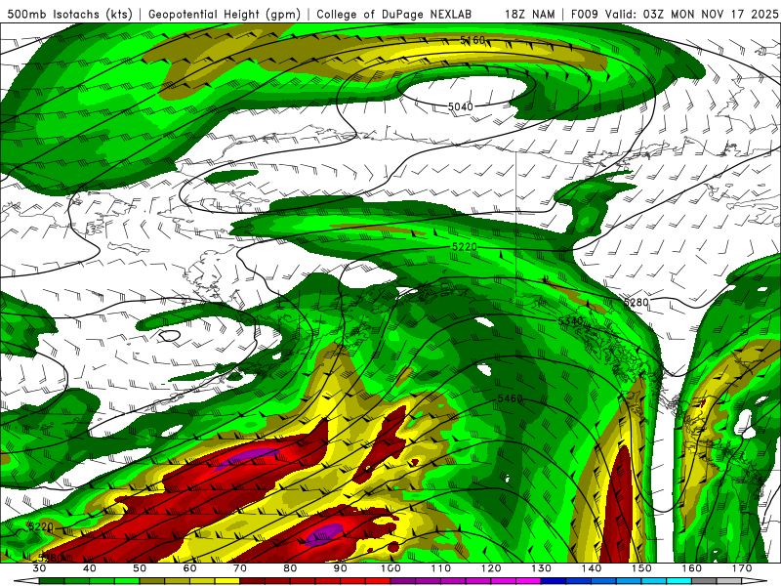Click the 90 knot scale value
The height and width of the screenshot is (586, 781).
(340, 568)
